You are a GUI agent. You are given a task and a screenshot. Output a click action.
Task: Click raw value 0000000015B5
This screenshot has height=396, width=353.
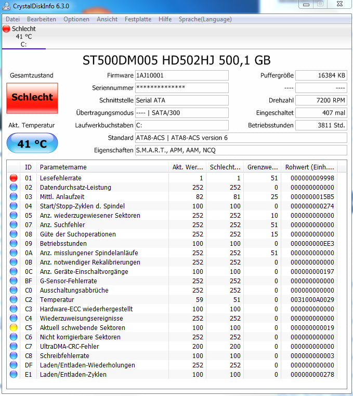pos(312,197)
